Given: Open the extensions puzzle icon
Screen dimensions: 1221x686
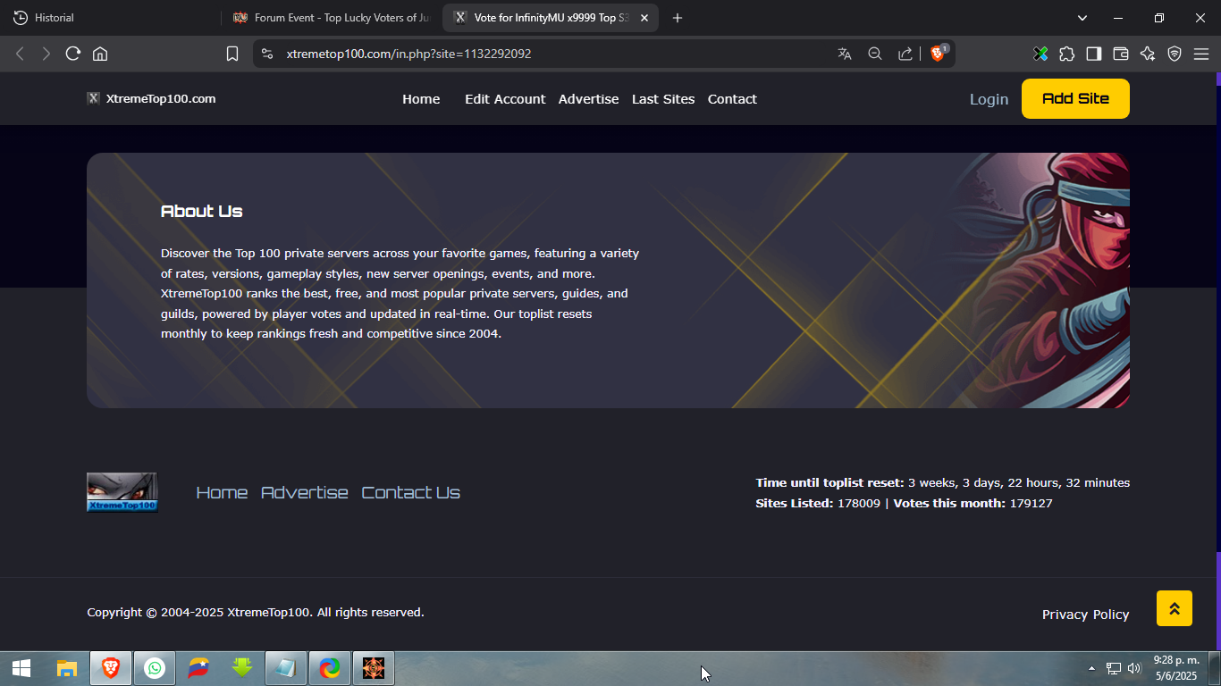Looking at the screenshot, I should 1066,54.
